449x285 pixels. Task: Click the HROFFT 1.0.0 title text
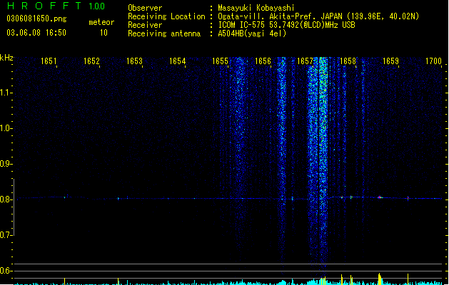[56, 6]
